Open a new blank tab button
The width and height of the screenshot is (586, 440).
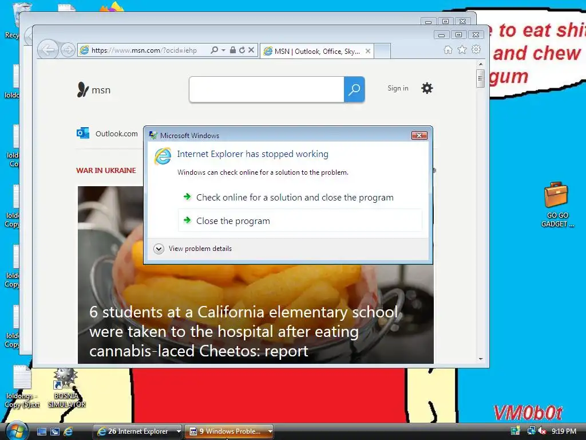[x=382, y=51]
